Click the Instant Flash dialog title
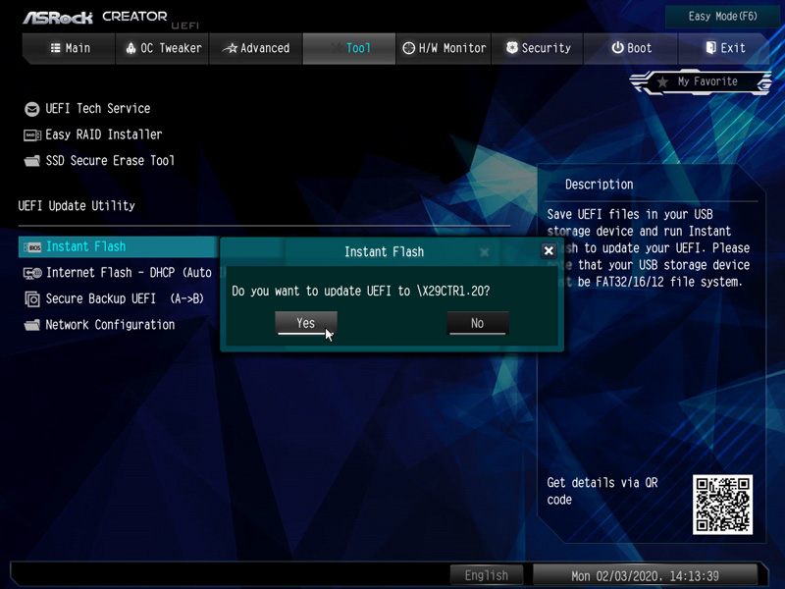785x589 pixels. coord(384,252)
